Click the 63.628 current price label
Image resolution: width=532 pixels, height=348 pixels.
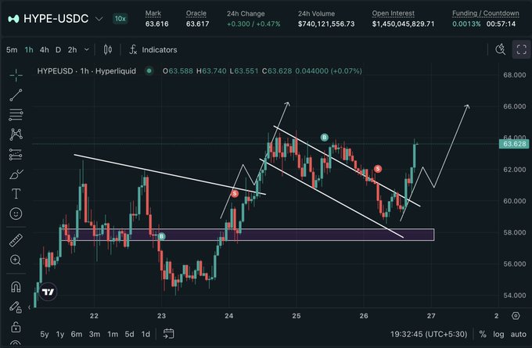[515, 144]
